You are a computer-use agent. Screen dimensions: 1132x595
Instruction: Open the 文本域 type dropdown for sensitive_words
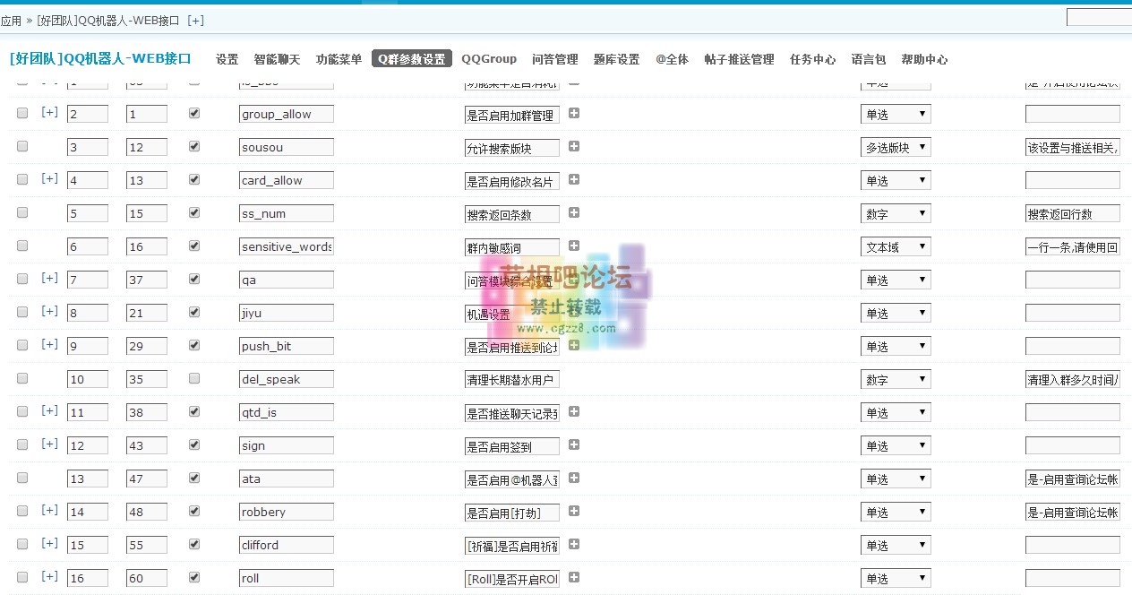tap(895, 247)
